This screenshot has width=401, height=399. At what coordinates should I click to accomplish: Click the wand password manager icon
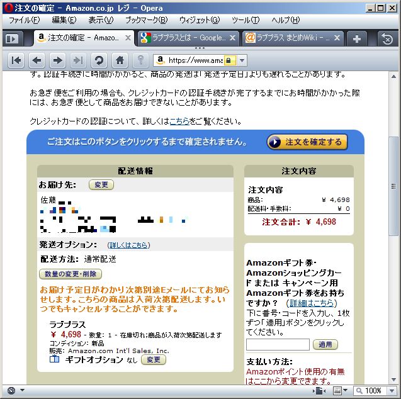pyautogui.click(x=140, y=60)
